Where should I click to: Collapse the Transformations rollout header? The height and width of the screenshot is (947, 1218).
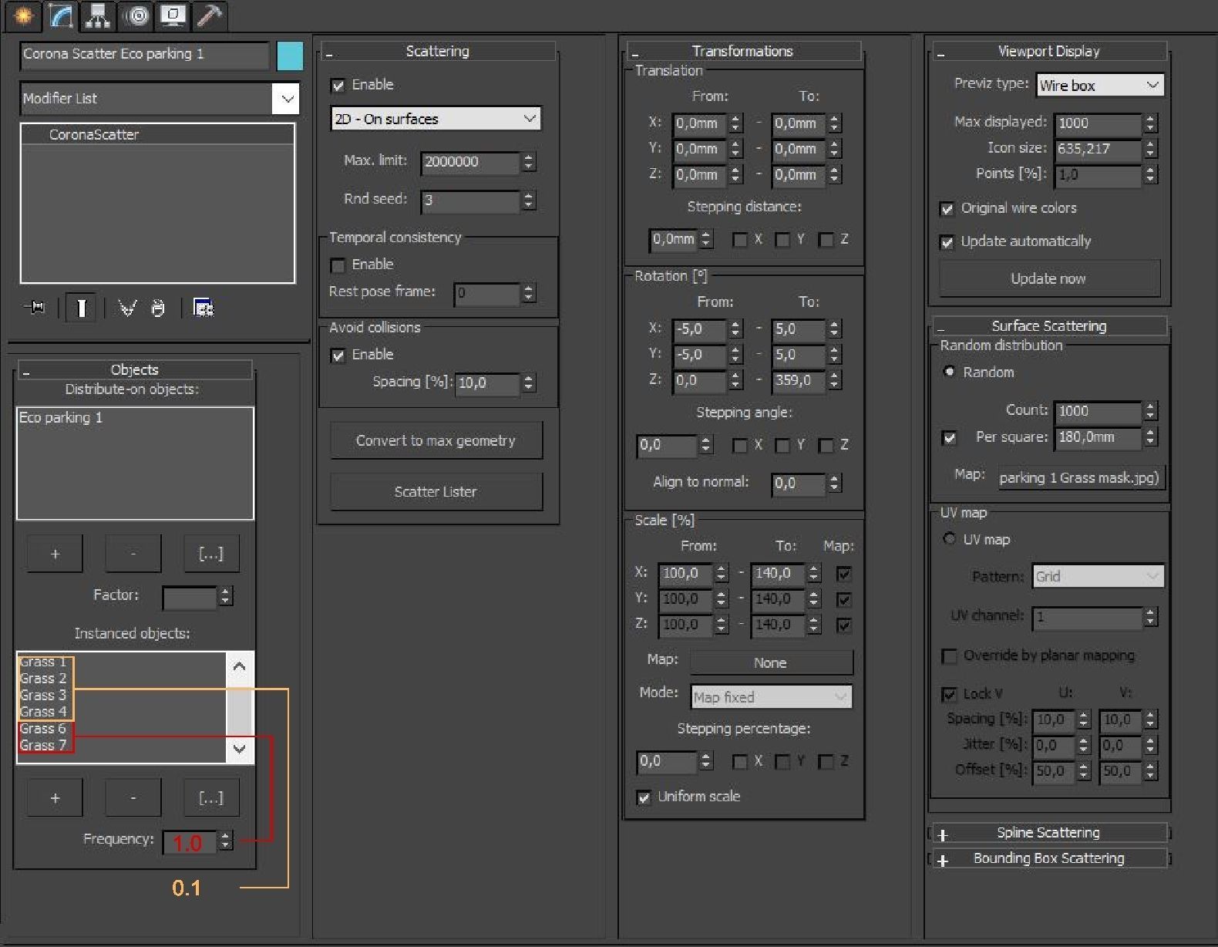743,51
